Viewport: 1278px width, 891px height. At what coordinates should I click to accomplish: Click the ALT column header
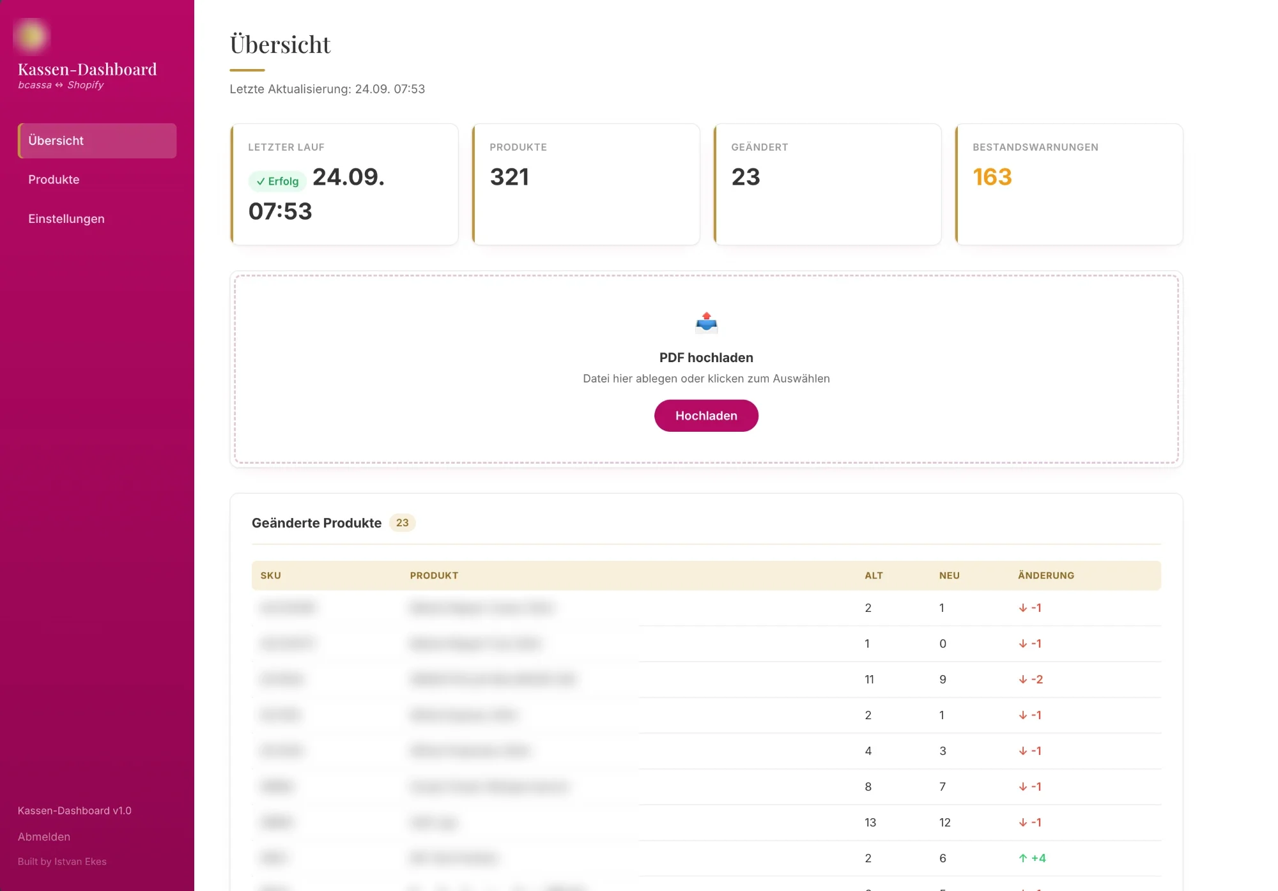[874, 575]
